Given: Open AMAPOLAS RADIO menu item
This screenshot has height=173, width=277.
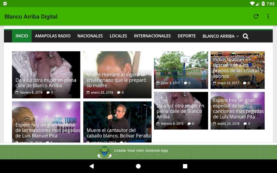Looking at the screenshot, I should [53, 36].
